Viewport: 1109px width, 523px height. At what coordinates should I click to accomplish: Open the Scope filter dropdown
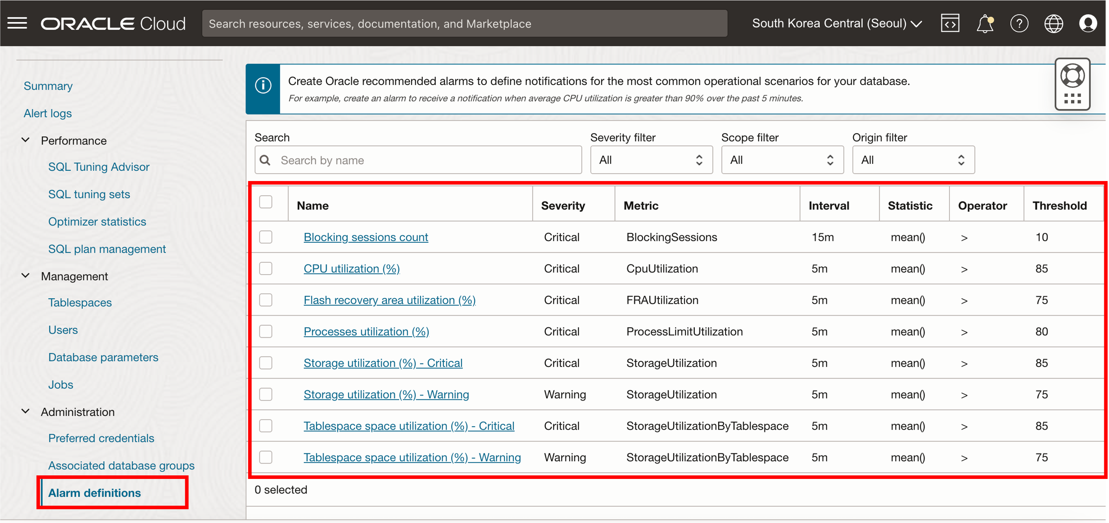[x=782, y=160]
